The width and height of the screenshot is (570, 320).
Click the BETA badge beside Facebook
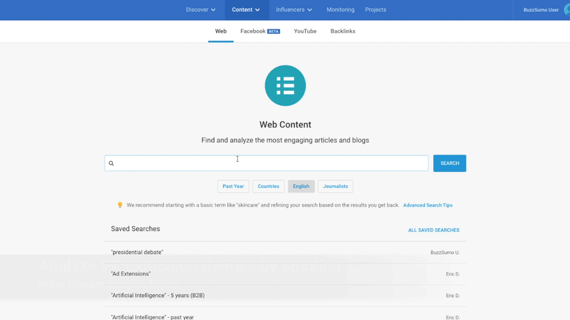point(273,31)
